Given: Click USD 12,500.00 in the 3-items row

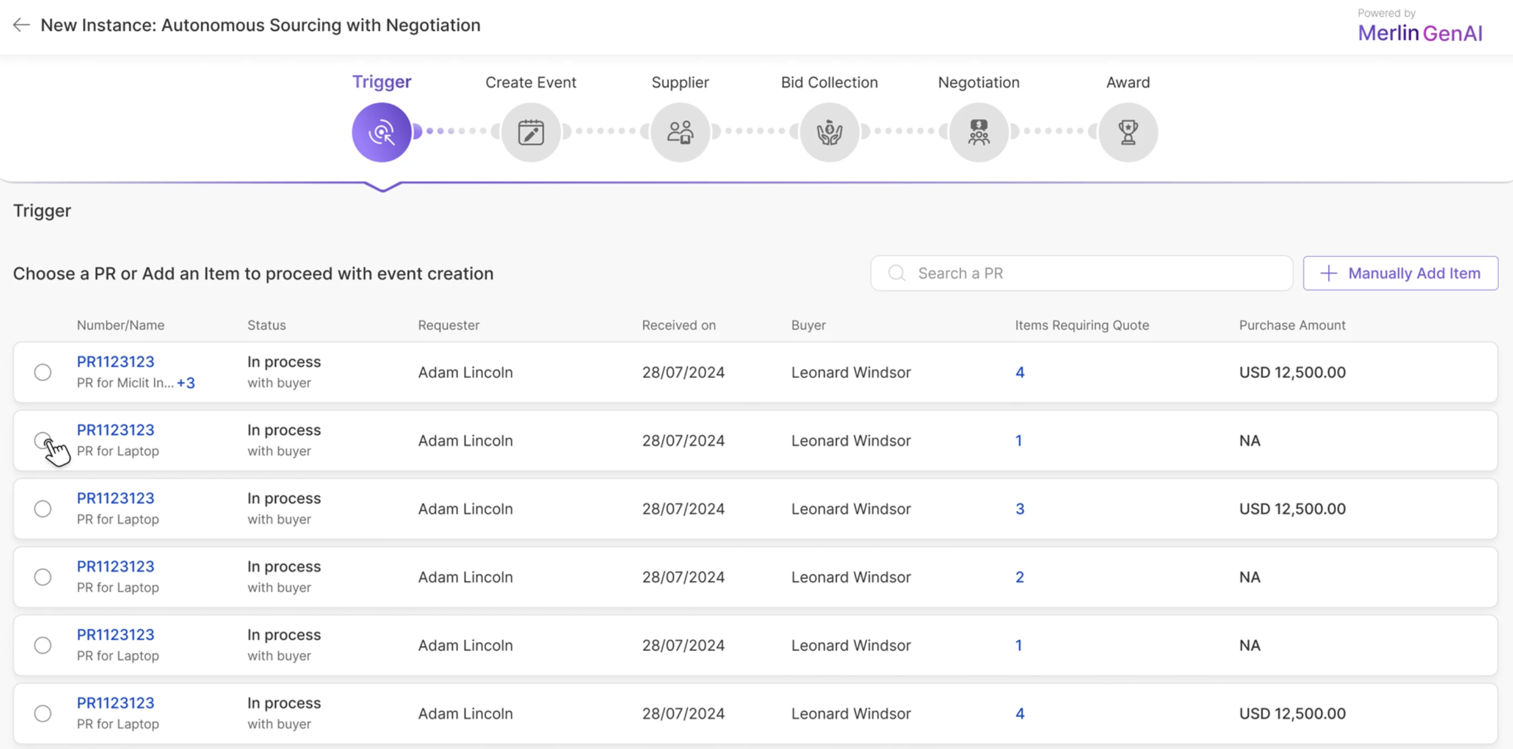Looking at the screenshot, I should [x=1292, y=508].
